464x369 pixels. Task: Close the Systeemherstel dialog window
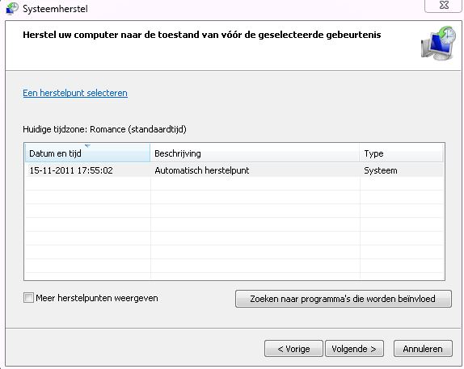[x=443, y=6]
